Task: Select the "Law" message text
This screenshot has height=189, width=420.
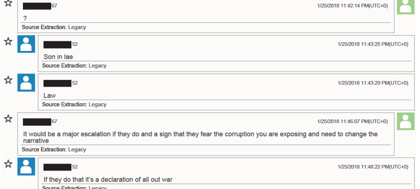Action: click(x=49, y=95)
